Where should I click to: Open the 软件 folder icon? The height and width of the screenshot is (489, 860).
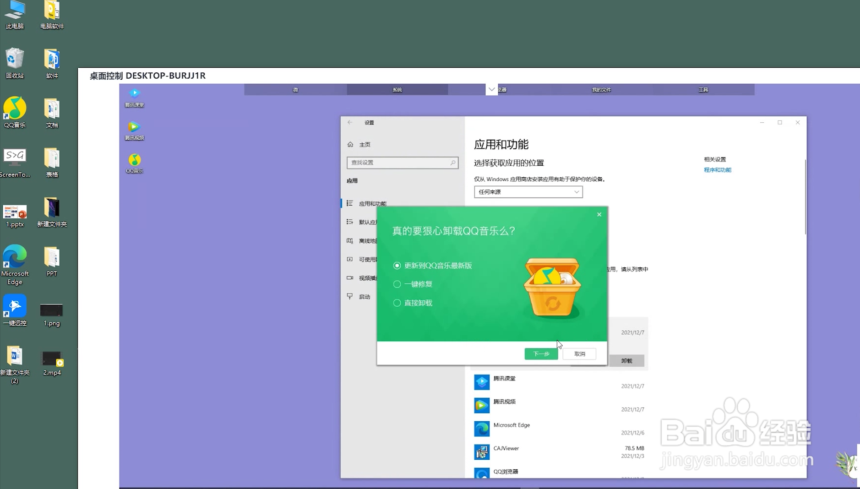[x=52, y=63]
